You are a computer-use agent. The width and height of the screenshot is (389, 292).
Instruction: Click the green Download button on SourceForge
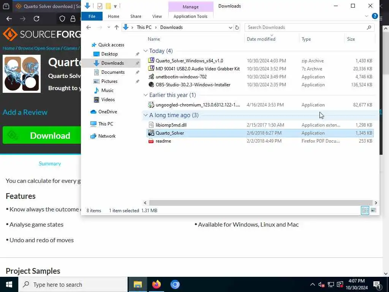pyautogui.click(x=42, y=135)
